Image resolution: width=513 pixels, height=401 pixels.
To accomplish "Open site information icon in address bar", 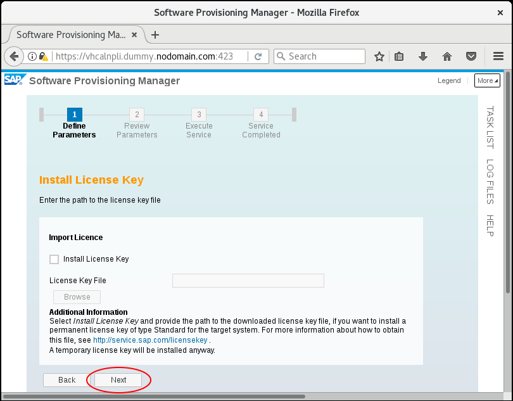I will tap(32, 56).
